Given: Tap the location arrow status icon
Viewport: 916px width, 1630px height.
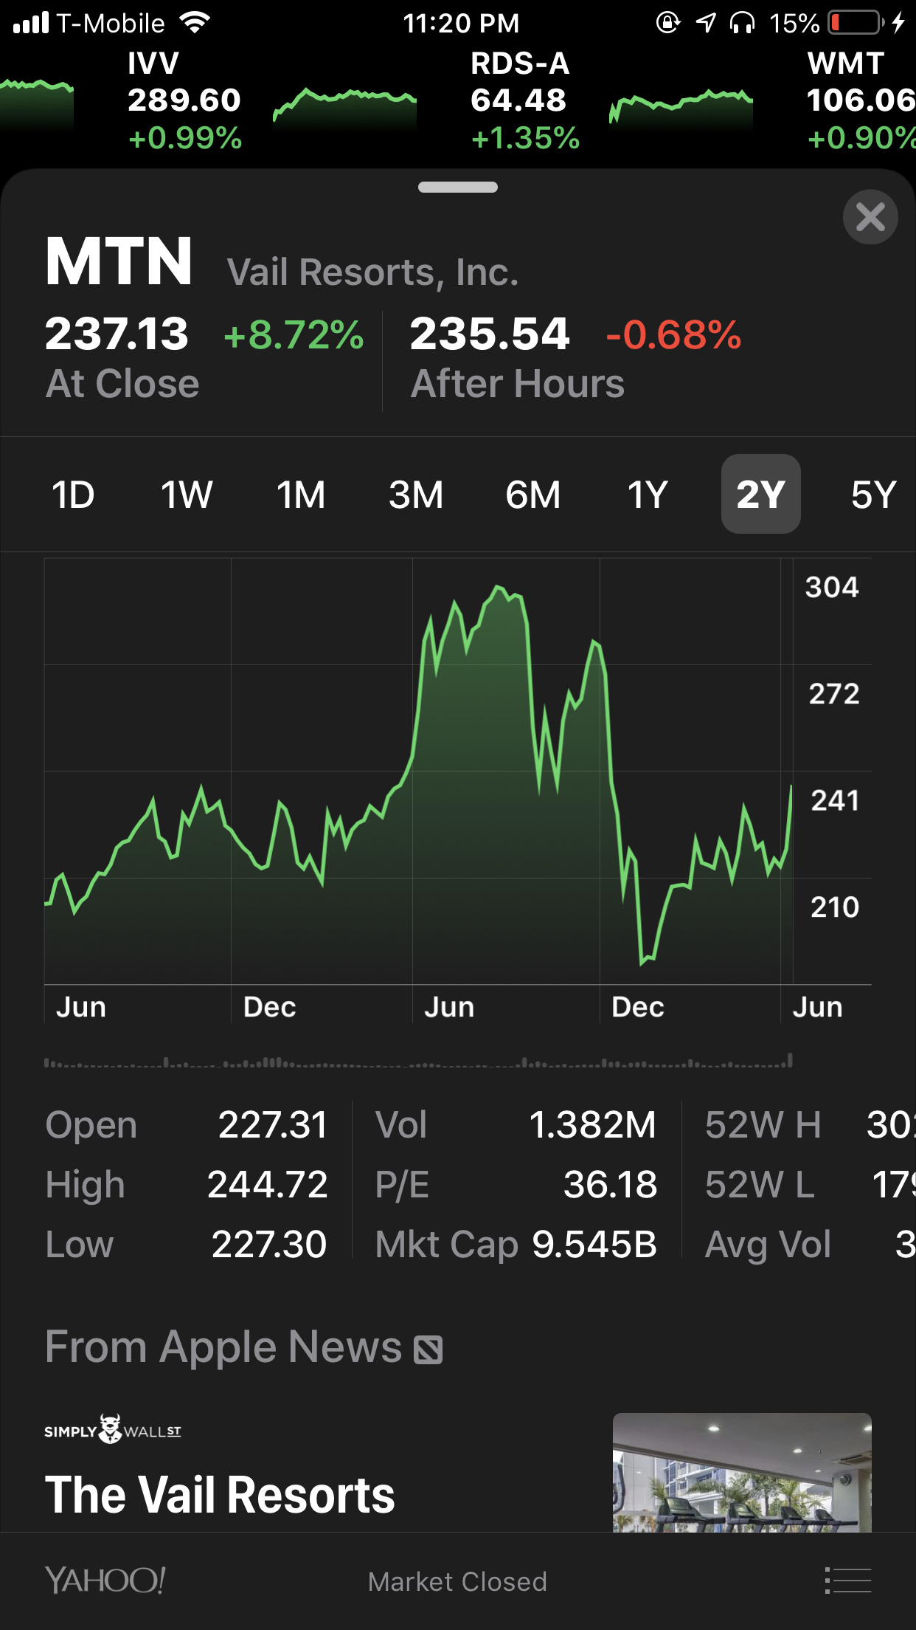Looking at the screenshot, I should click(x=706, y=23).
